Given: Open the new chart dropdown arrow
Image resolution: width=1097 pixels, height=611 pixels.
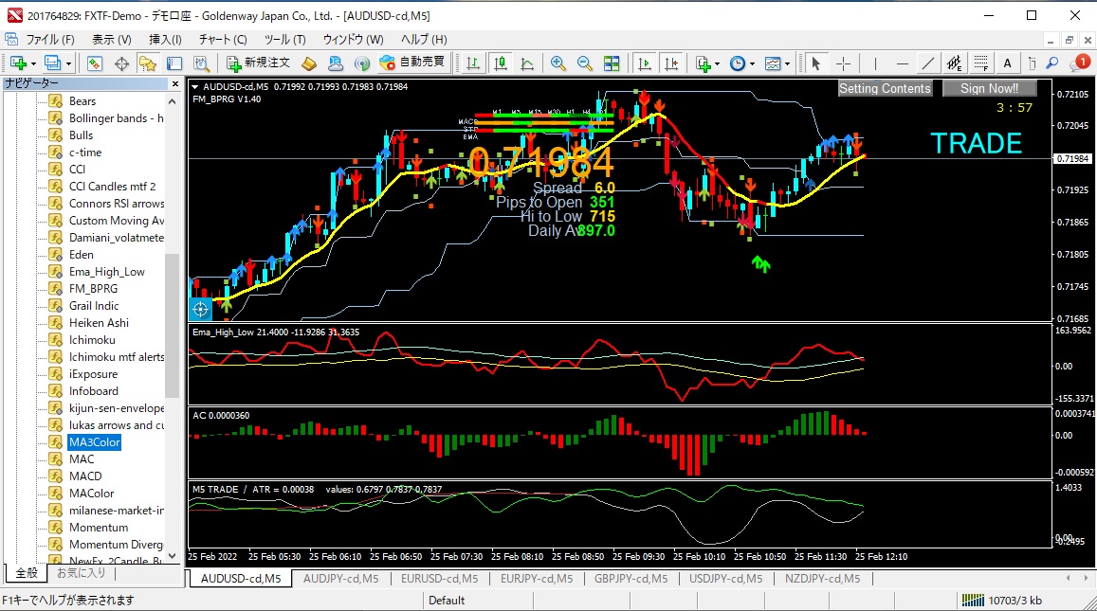Looking at the screenshot, I should [x=31, y=63].
